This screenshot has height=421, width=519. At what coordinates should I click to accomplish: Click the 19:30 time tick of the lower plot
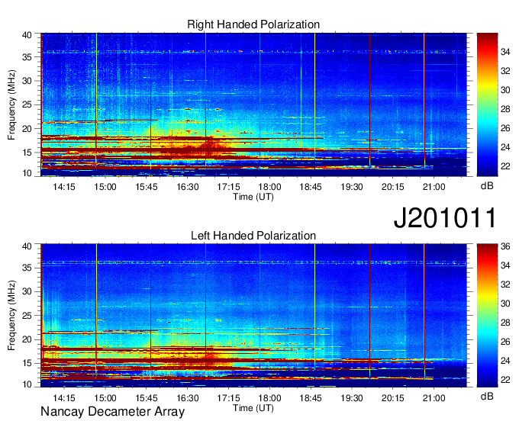(352, 398)
